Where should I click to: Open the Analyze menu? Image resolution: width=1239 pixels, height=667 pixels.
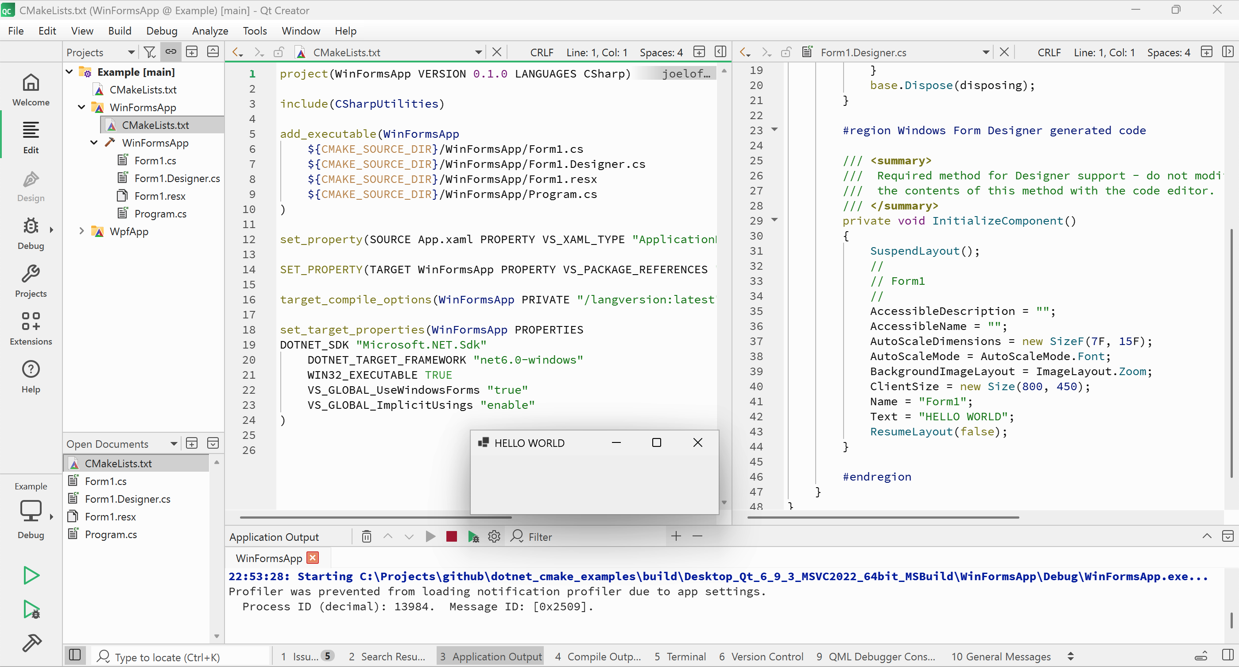click(x=210, y=31)
